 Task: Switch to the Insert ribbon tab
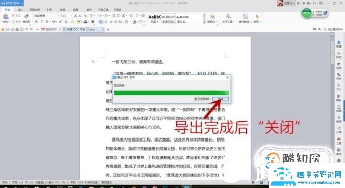(20, 10)
